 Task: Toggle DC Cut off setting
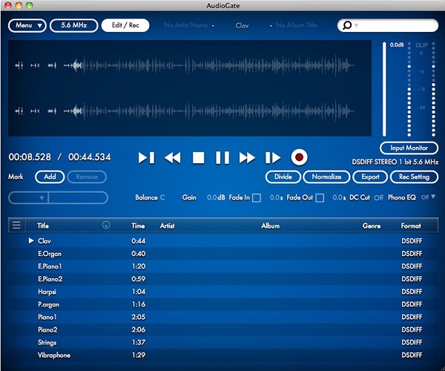(x=378, y=198)
